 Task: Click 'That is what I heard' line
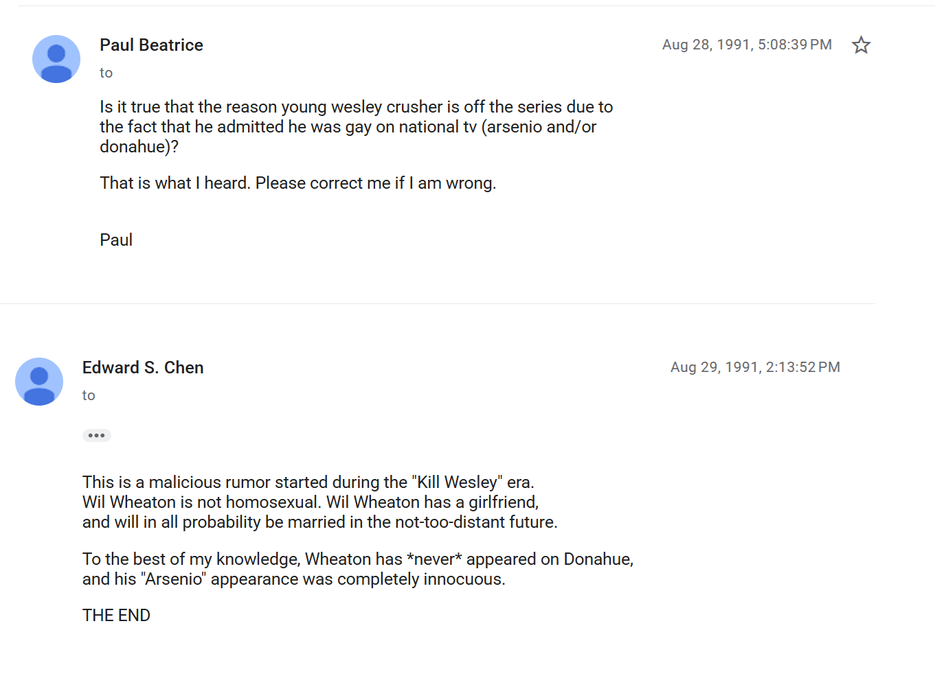[297, 183]
